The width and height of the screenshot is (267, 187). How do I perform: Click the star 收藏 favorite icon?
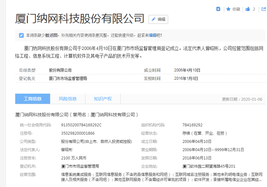tap(228, 9)
